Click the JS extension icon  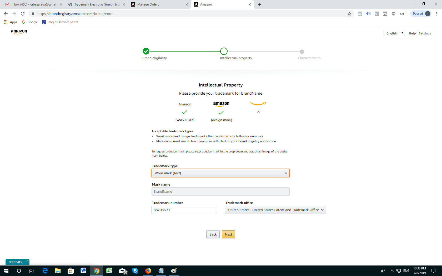click(360, 14)
